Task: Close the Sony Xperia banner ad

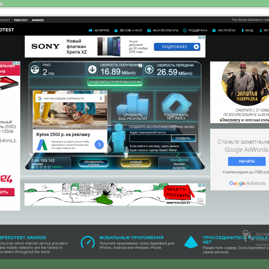Action: click(204, 37)
